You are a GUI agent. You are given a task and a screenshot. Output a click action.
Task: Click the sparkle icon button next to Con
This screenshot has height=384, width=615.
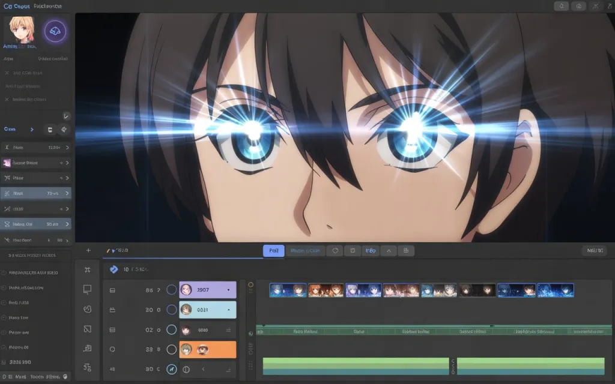tap(64, 130)
